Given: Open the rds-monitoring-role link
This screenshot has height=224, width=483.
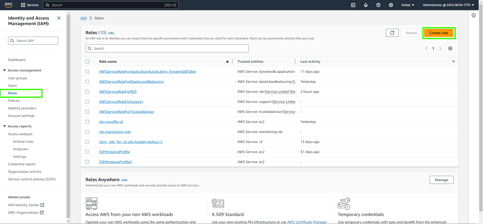Looking at the screenshot, I should pyautogui.click(x=115, y=132).
